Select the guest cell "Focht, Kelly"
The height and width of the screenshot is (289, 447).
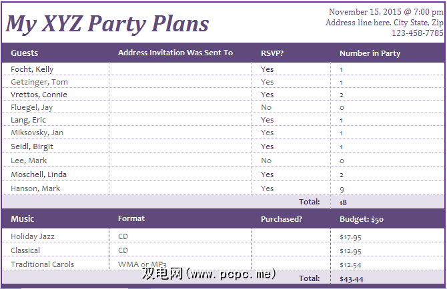(x=32, y=69)
